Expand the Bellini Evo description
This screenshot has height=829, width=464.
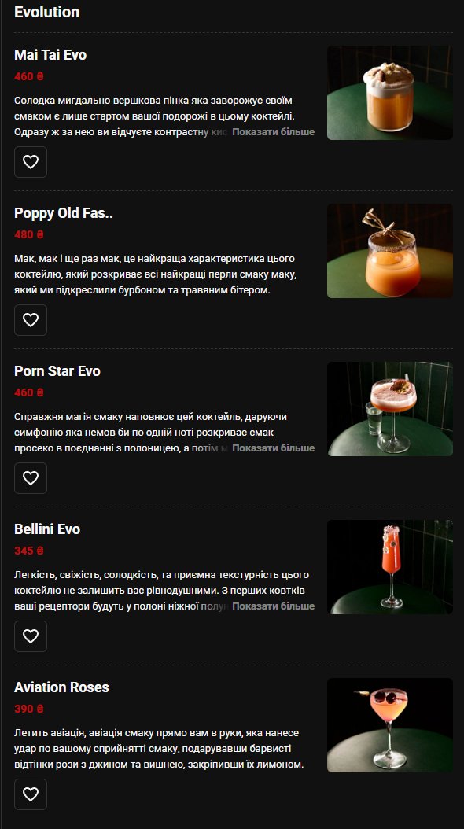pyautogui.click(x=273, y=606)
